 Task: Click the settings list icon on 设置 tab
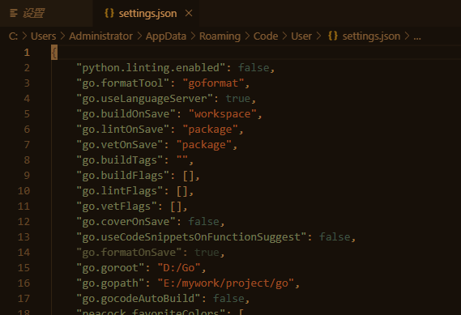[x=14, y=13]
